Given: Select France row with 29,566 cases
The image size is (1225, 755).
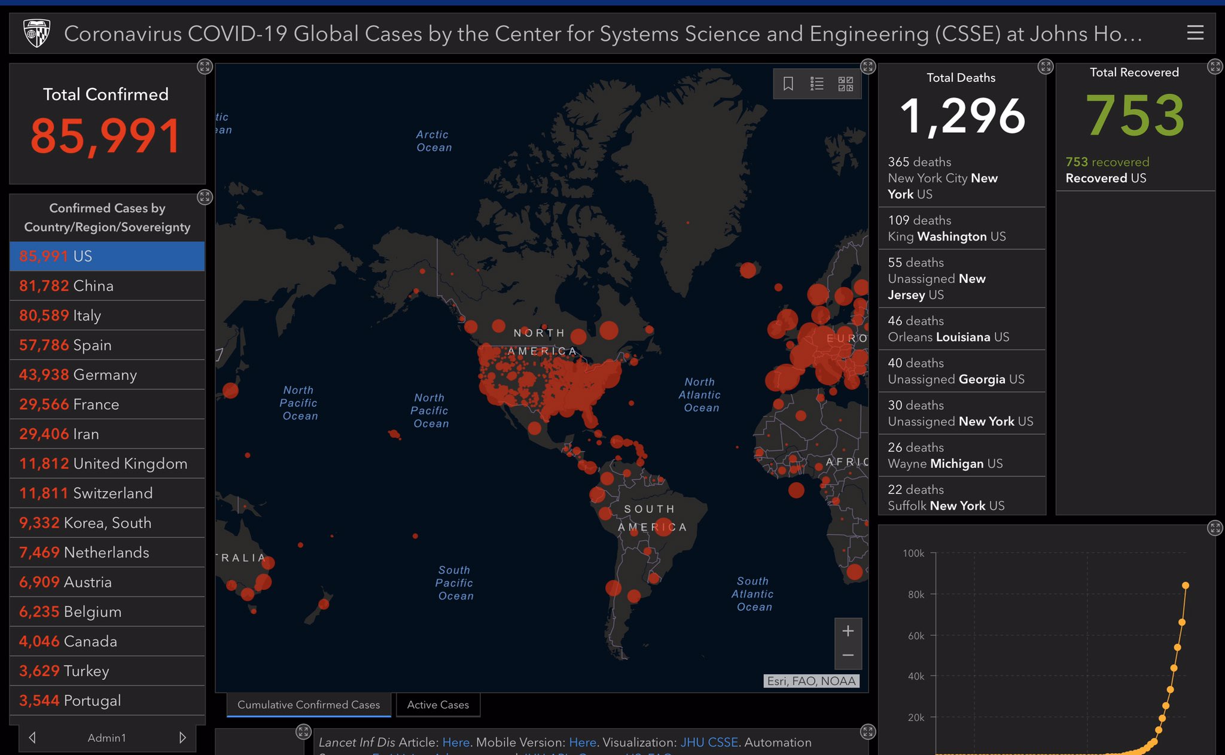Looking at the screenshot, I should [107, 404].
